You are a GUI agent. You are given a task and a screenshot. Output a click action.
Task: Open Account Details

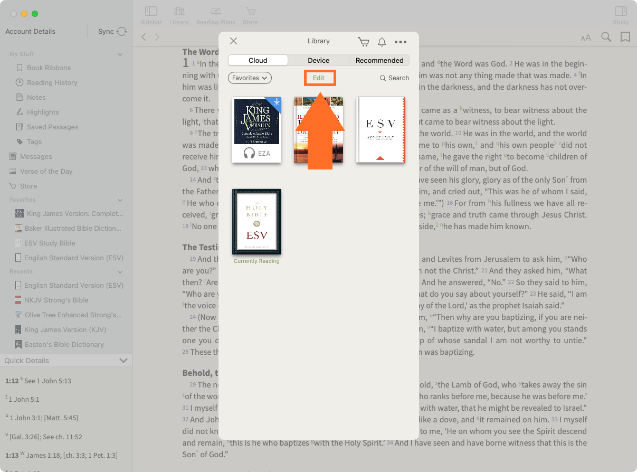tap(30, 32)
